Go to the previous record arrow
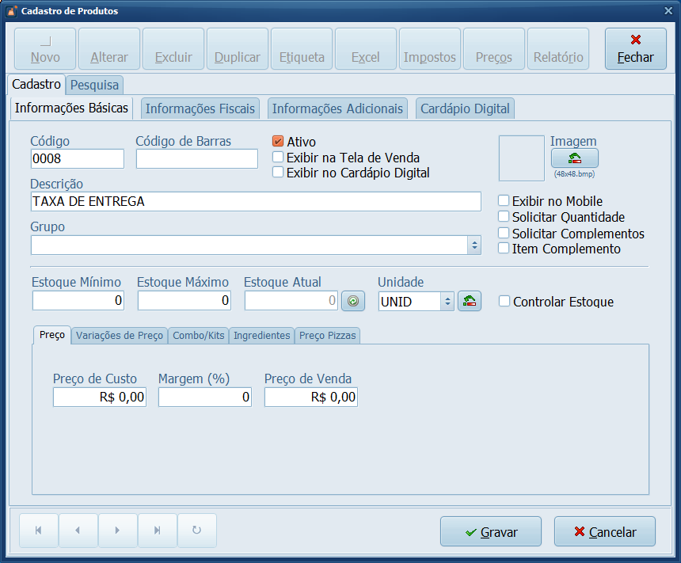 (x=78, y=531)
